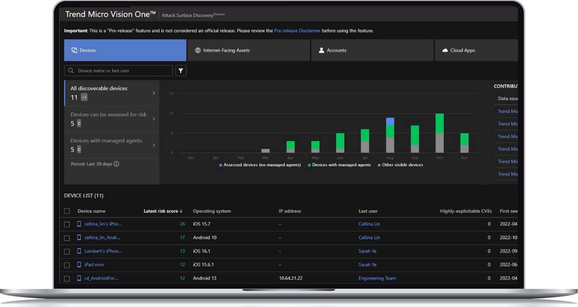Viewport: 578px width, 307px height.
Task: Click the Period info icon
Action: [x=116, y=164]
